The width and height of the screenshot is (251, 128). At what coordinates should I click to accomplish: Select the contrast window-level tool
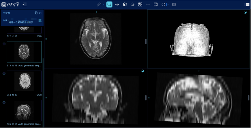[133, 5]
